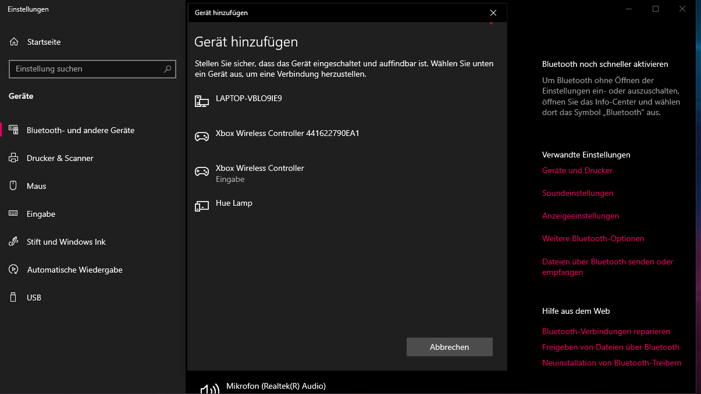701x394 pixels.
Task: Open Neuinstallation von Bluetooth-Treibern link
Action: (612, 363)
